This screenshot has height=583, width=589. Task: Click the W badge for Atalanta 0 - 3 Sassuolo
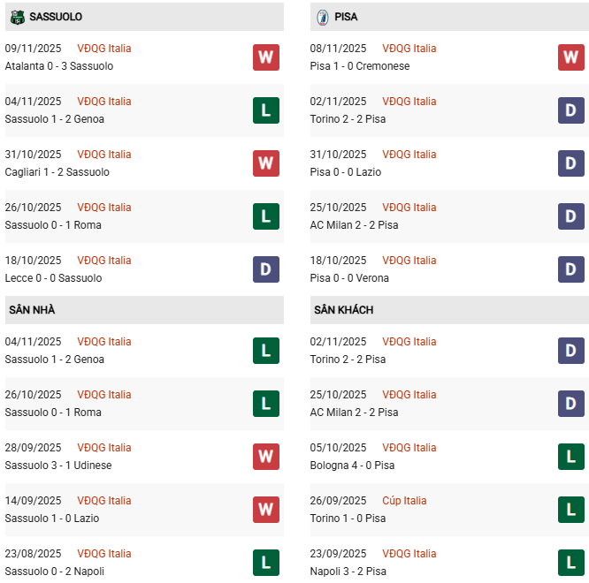pos(265,57)
